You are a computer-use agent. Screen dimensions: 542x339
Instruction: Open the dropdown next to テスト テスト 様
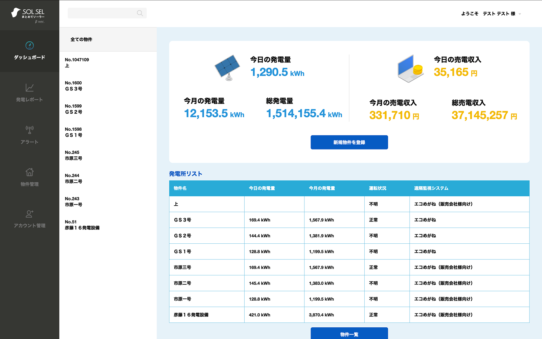pos(520,14)
